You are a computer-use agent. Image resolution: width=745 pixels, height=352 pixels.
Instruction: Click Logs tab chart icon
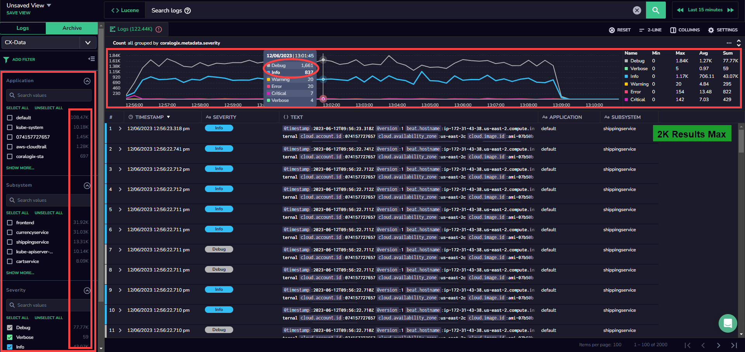113,29
